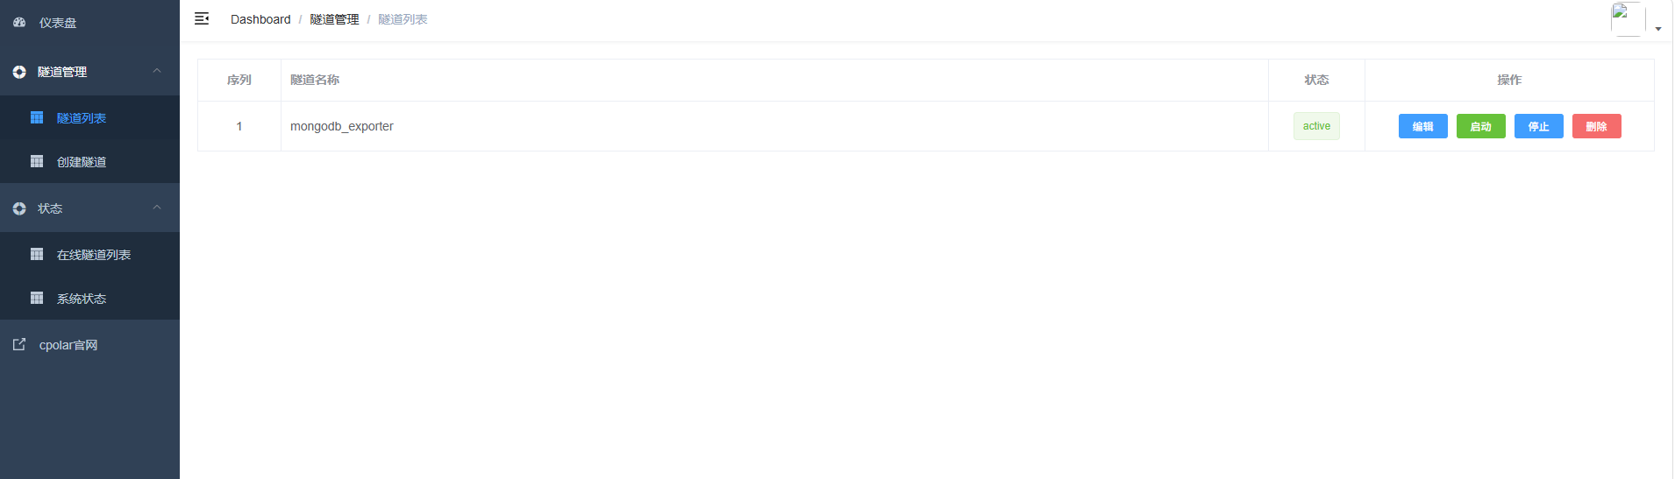Click the blue 停止 button
Screen dimensions: 1675x479
[x=1539, y=126]
